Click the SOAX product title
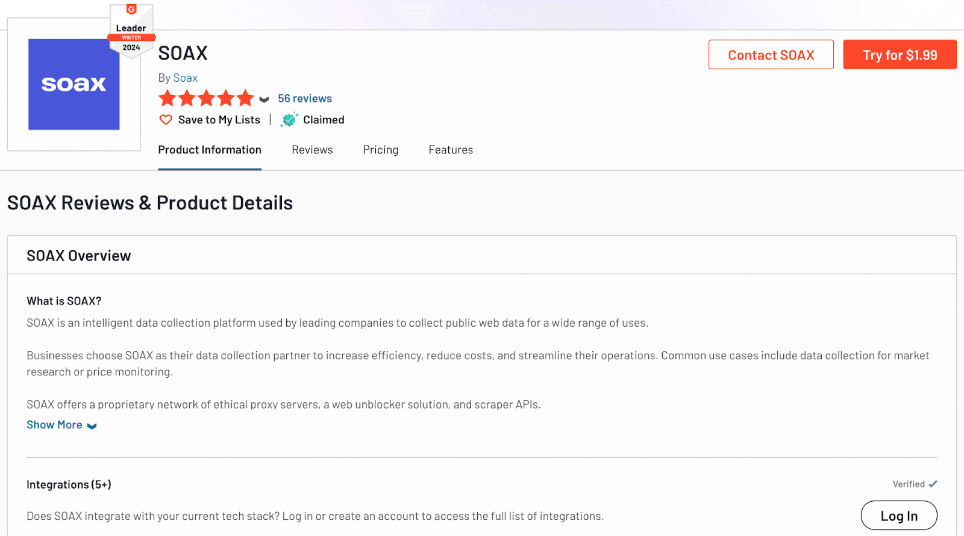The image size is (964, 536). click(183, 53)
